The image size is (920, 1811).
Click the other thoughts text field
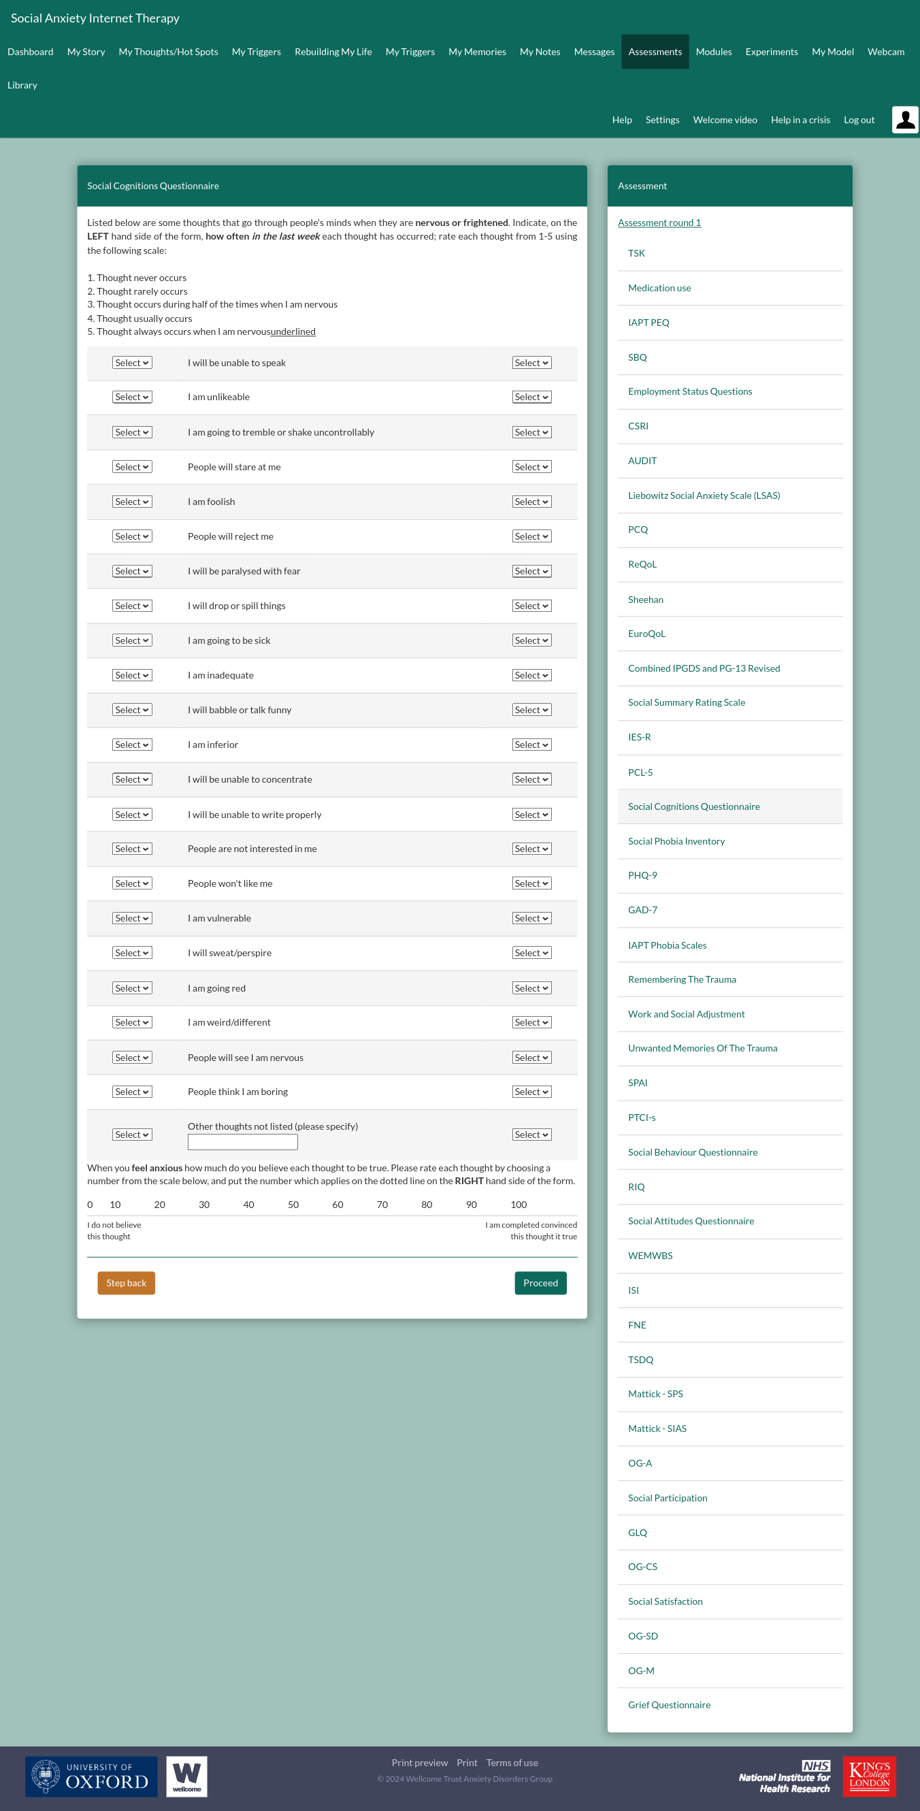point(242,1142)
